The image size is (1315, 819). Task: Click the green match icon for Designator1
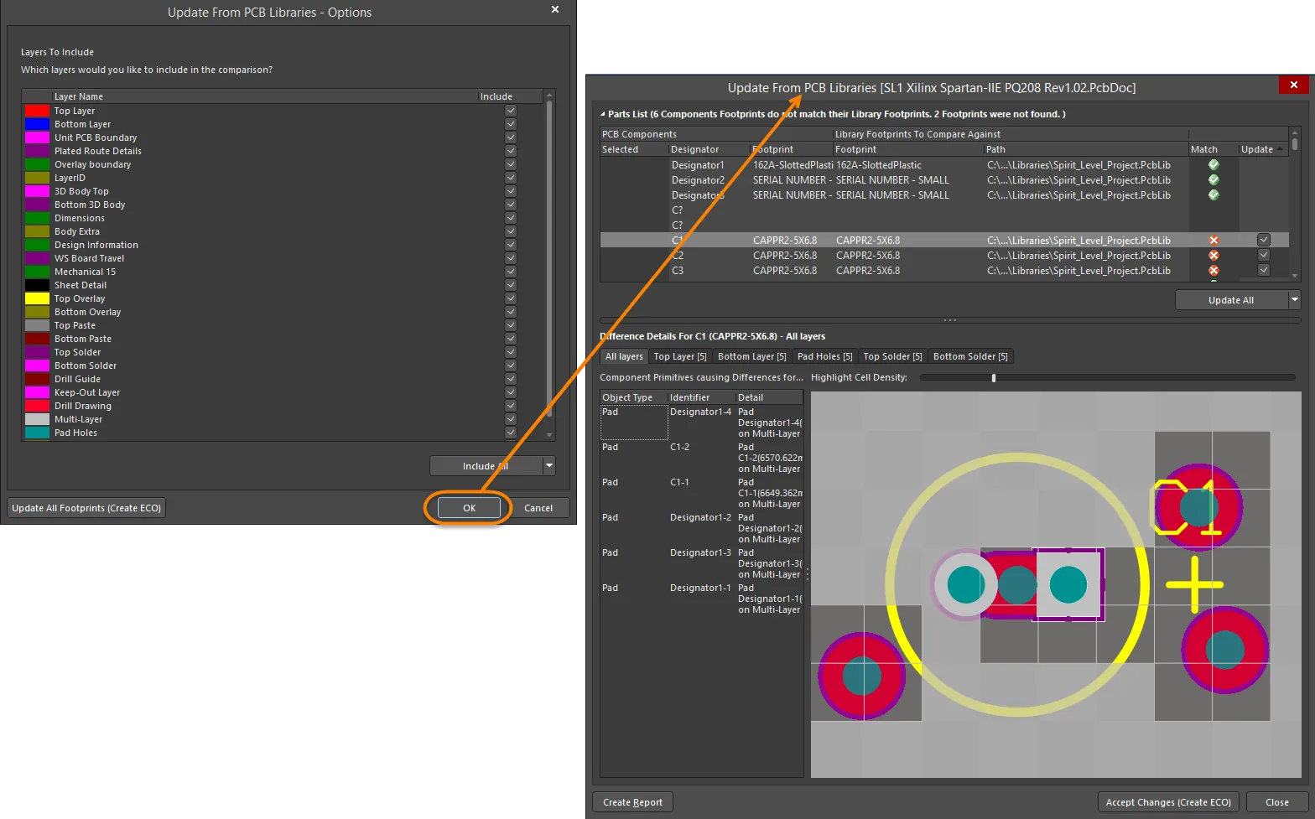pos(1213,165)
